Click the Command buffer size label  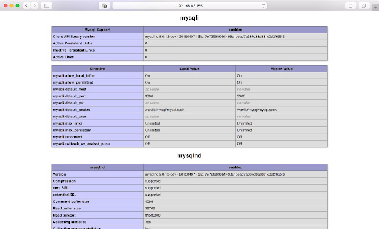(x=71, y=201)
